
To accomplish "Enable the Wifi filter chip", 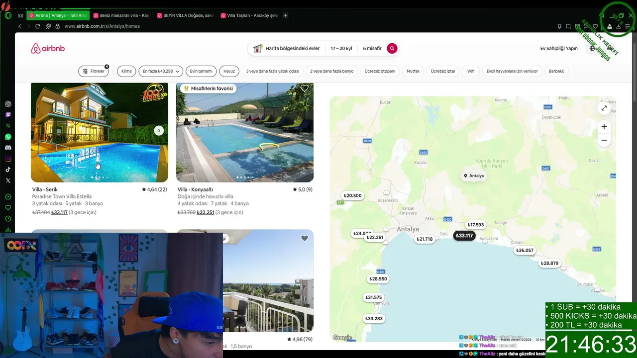I will click(x=471, y=71).
